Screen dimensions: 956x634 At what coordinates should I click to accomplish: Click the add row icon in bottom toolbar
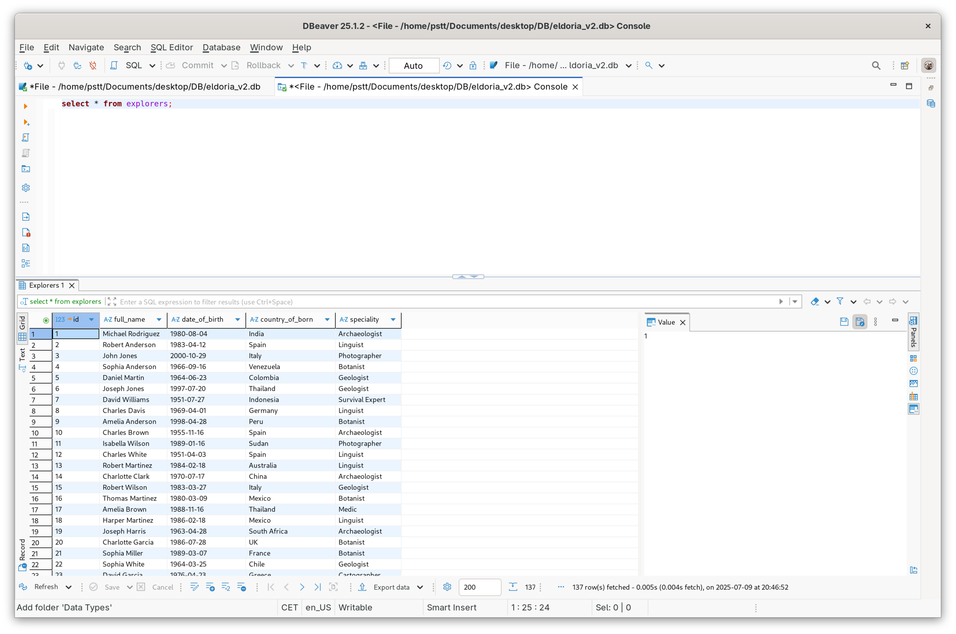click(210, 587)
